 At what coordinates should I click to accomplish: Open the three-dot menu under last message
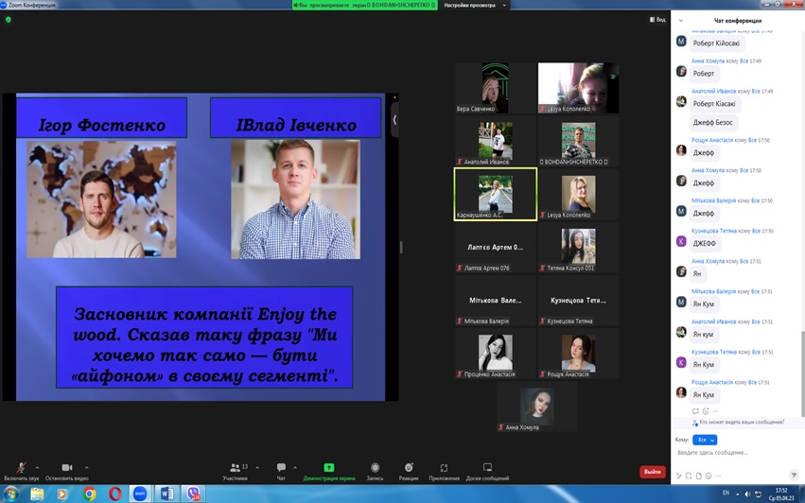pos(716,411)
